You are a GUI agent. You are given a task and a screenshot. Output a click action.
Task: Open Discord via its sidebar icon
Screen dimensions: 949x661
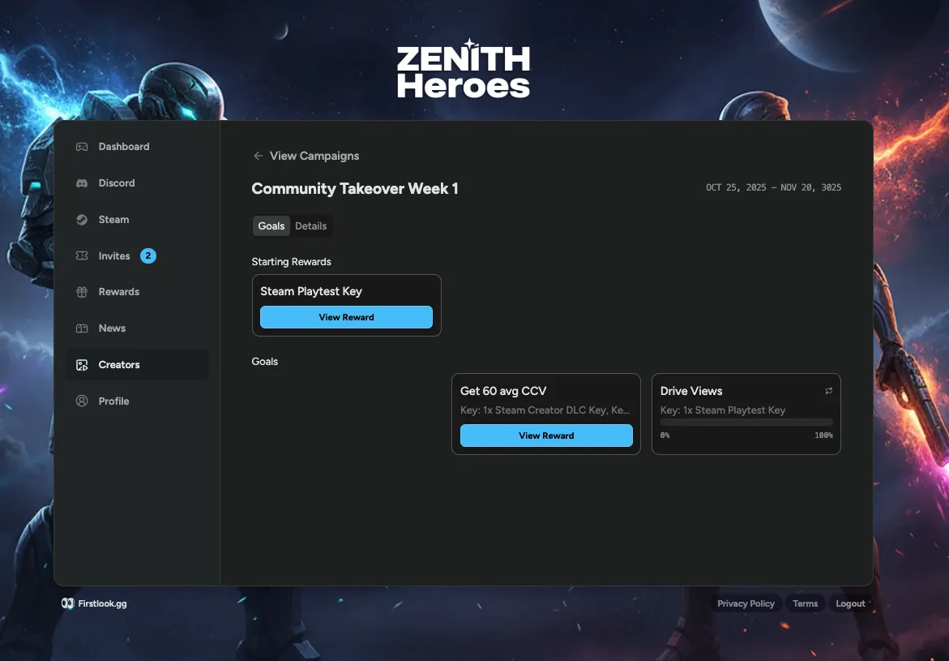point(81,182)
